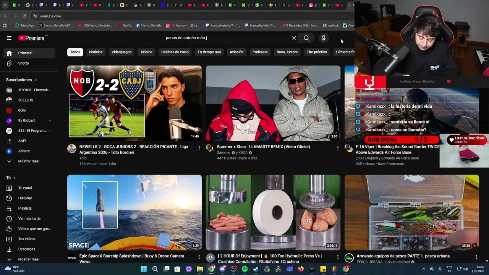The height and width of the screenshot is (275, 489).
Task: Go back with the browser arrow
Action: click(6, 16)
